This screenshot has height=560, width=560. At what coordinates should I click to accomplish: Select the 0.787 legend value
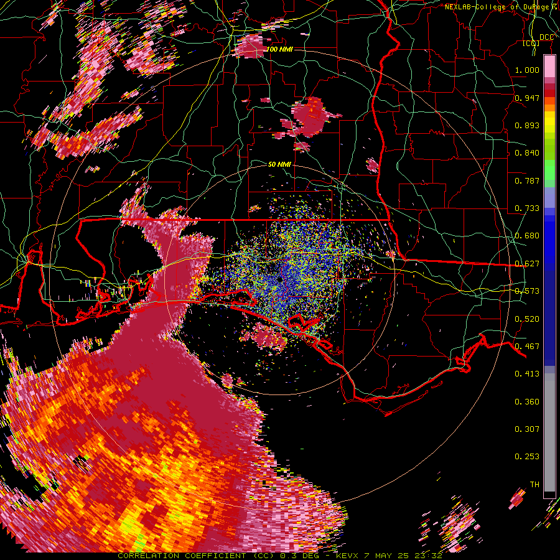pyautogui.click(x=527, y=180)
